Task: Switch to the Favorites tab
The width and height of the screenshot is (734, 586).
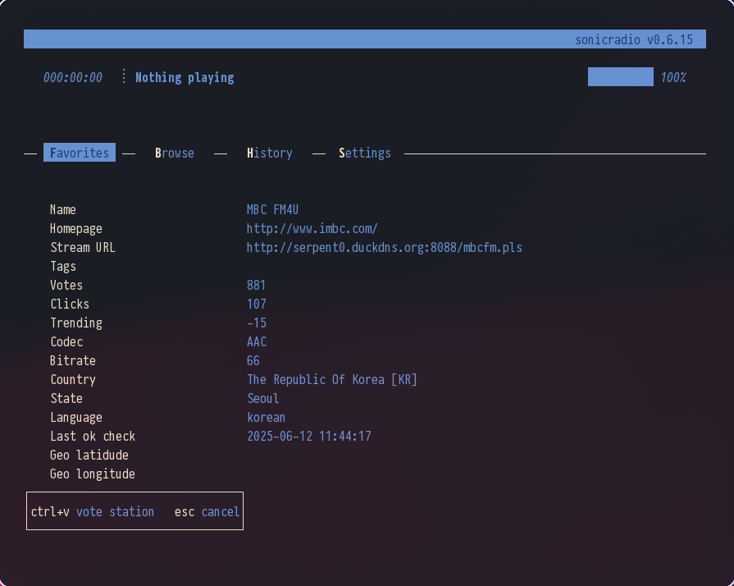Action: pos(80,153)
